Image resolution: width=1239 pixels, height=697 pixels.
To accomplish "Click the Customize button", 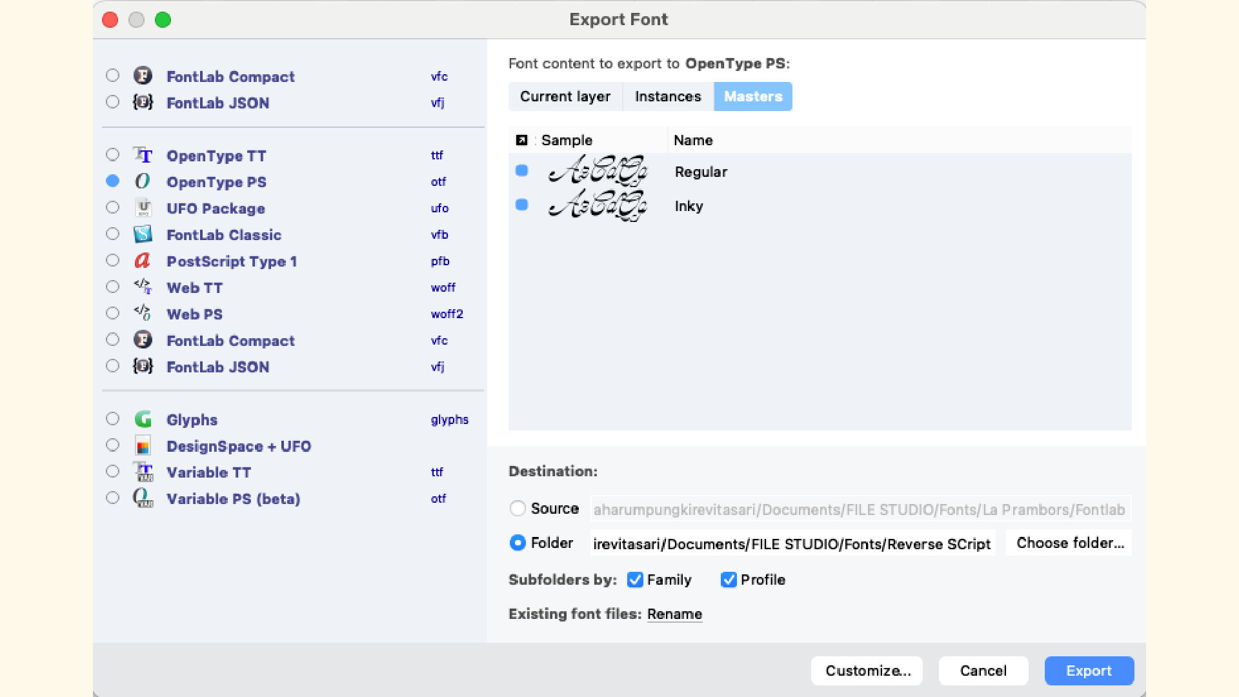I will [867, 671].
